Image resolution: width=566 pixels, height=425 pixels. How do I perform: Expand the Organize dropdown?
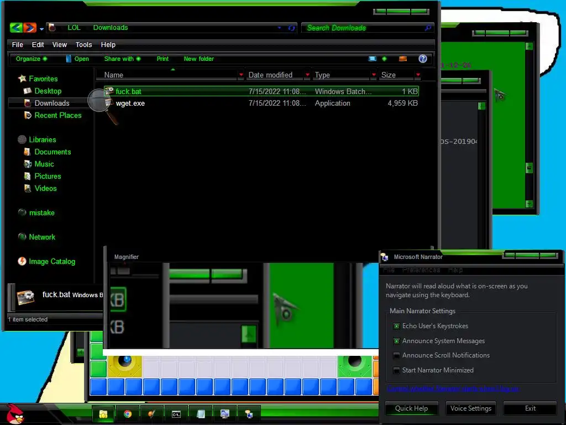[x=32, y=59]
